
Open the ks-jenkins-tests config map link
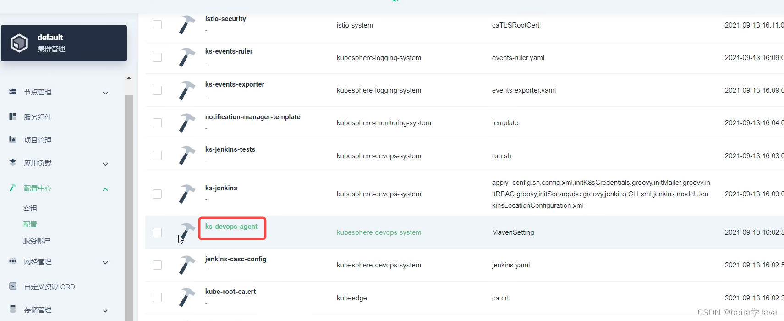click(230, 149)
